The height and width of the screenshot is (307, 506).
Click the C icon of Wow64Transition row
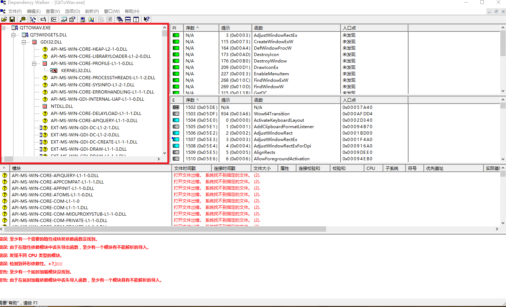tap(176, 114)
